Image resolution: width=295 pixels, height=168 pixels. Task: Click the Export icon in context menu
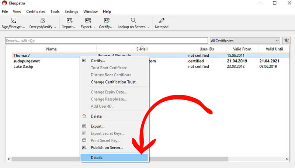tap(84, 126)
